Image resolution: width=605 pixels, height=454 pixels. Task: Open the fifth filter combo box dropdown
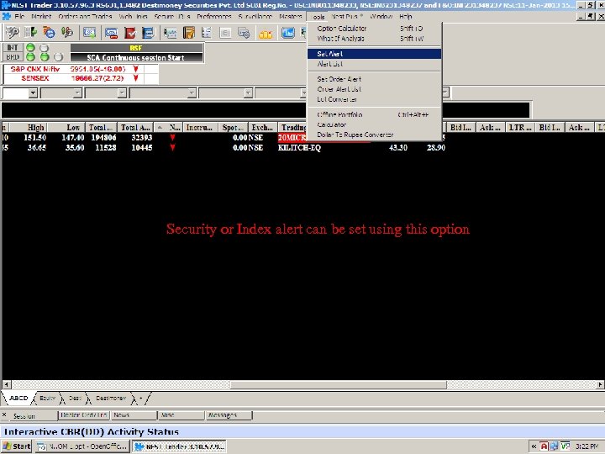coord(248,93)
